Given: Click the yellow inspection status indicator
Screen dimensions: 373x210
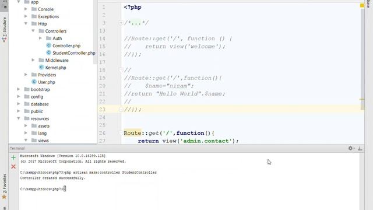Looking at the screenshot, I should click(x=362, y=5).
